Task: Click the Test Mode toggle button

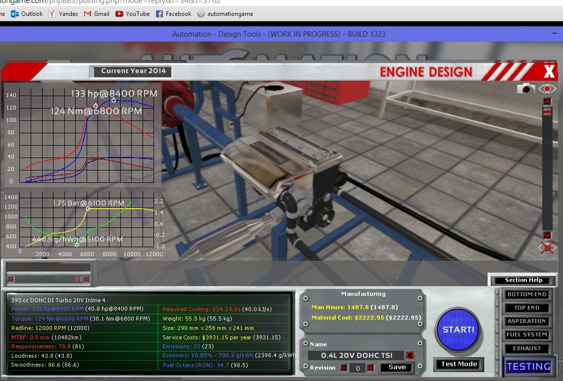Action: 459,364
